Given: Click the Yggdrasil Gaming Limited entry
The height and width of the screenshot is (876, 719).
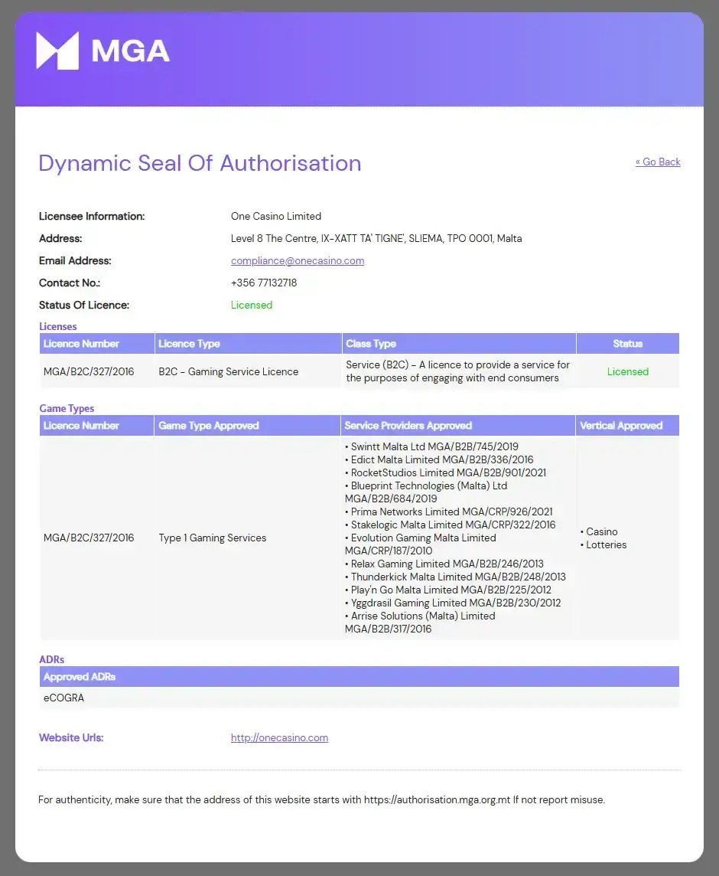Looking at the screenshot, I should tap(453, 603).
